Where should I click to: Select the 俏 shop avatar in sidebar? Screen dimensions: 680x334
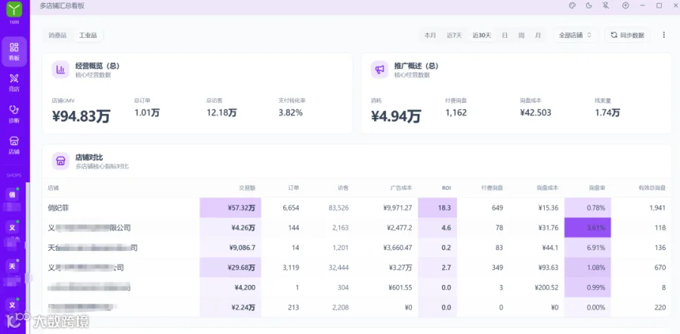point(12,194)
